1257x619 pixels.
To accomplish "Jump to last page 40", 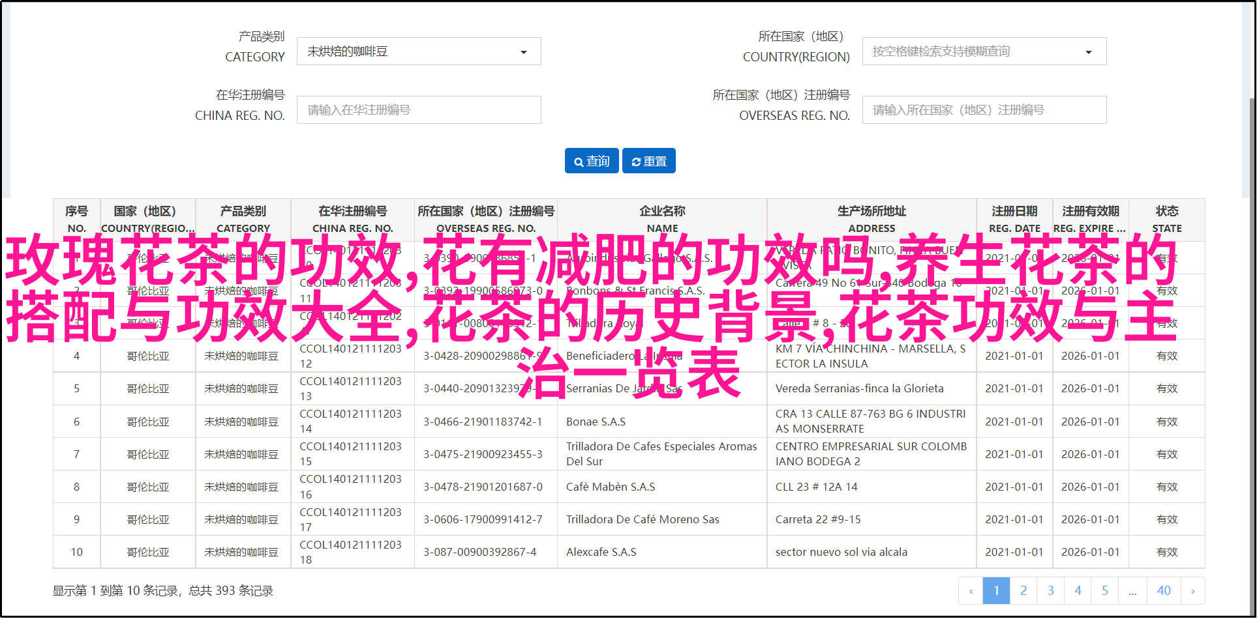I will pyautogui.click(x=1164, y=591).
